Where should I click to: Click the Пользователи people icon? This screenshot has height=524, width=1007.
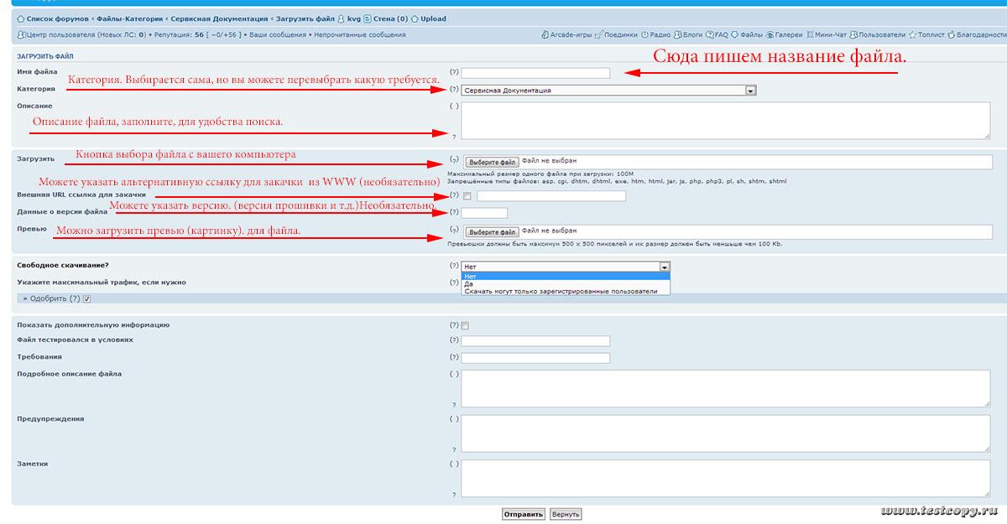point(853,35)
